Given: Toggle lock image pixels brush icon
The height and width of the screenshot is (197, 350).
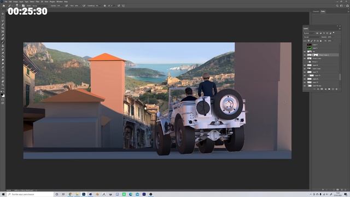Looking at the screenshot, I should tap(312, 41).
